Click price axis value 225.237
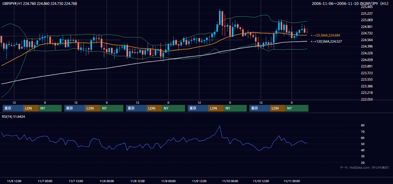The image size is (393, 184). tap(367, 13)
